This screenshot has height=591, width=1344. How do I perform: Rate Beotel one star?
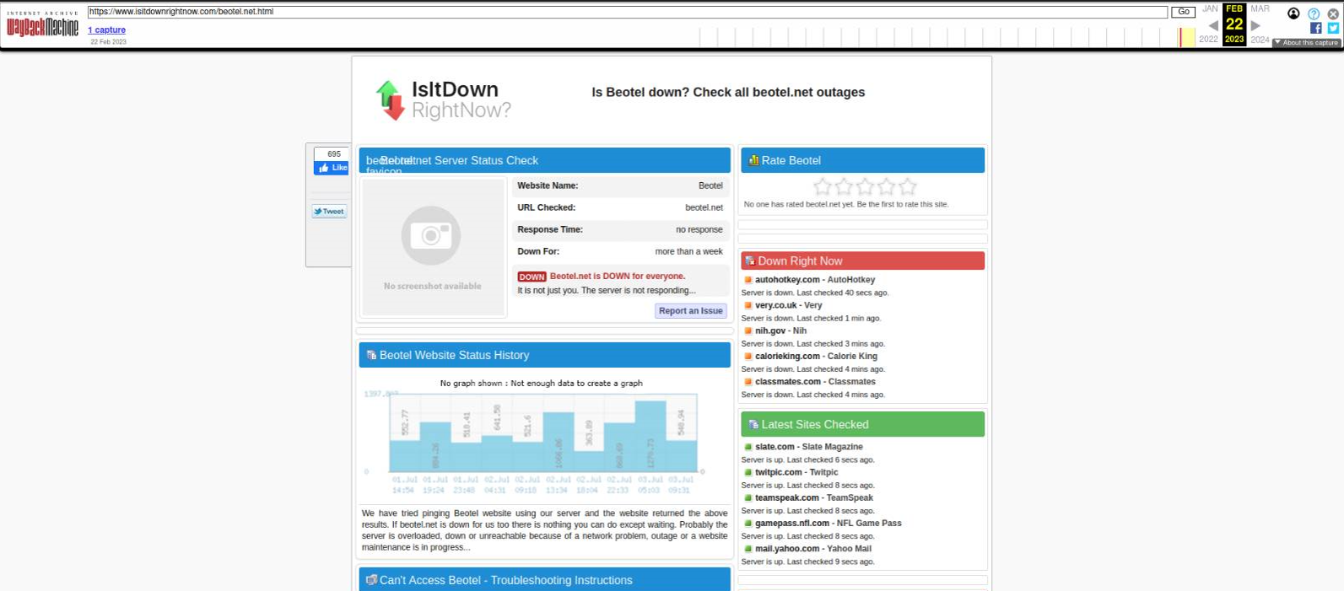click(x=823, y=186)
